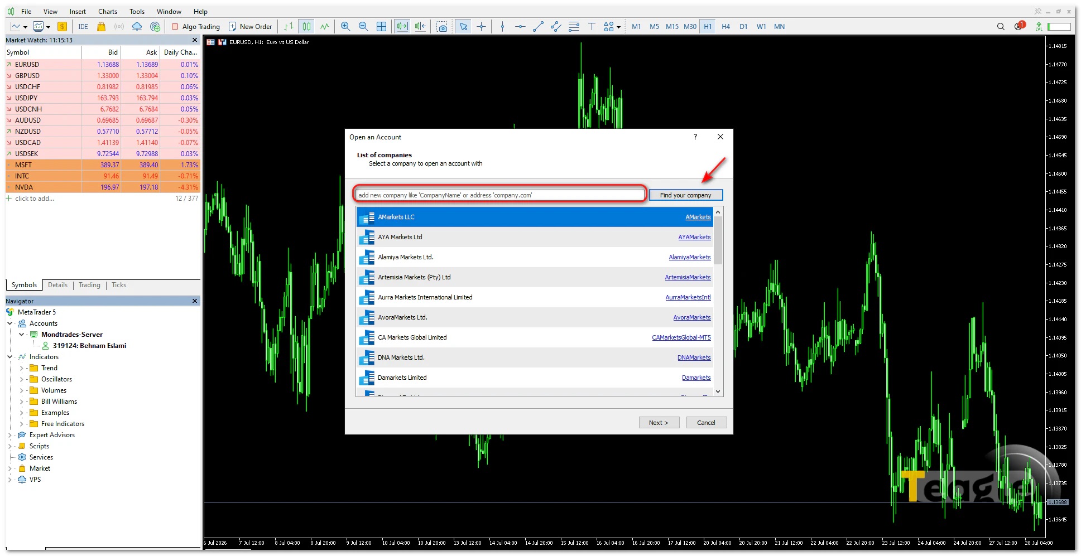The width and height of the screenshot is (1081, 556).
Task: Select the Fibonacci retracement tool
Action: tap(574, 26)
